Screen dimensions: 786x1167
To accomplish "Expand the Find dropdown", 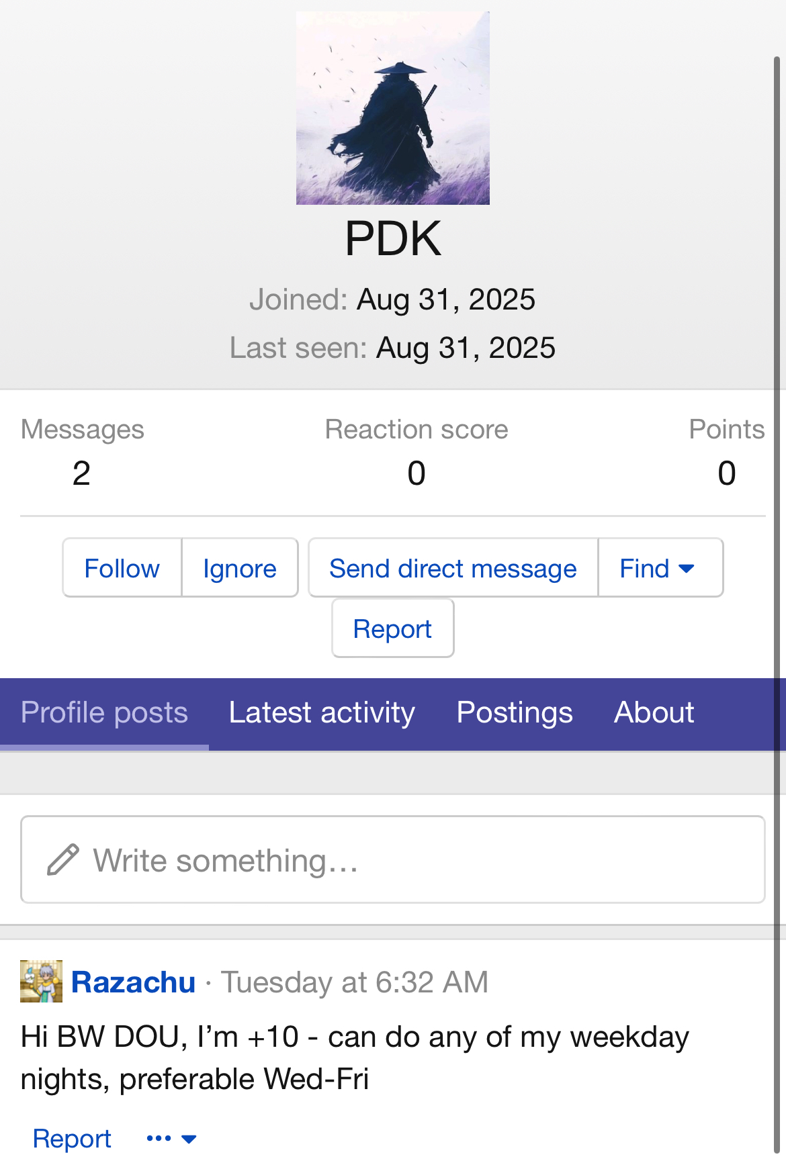I will pos(660,568).
